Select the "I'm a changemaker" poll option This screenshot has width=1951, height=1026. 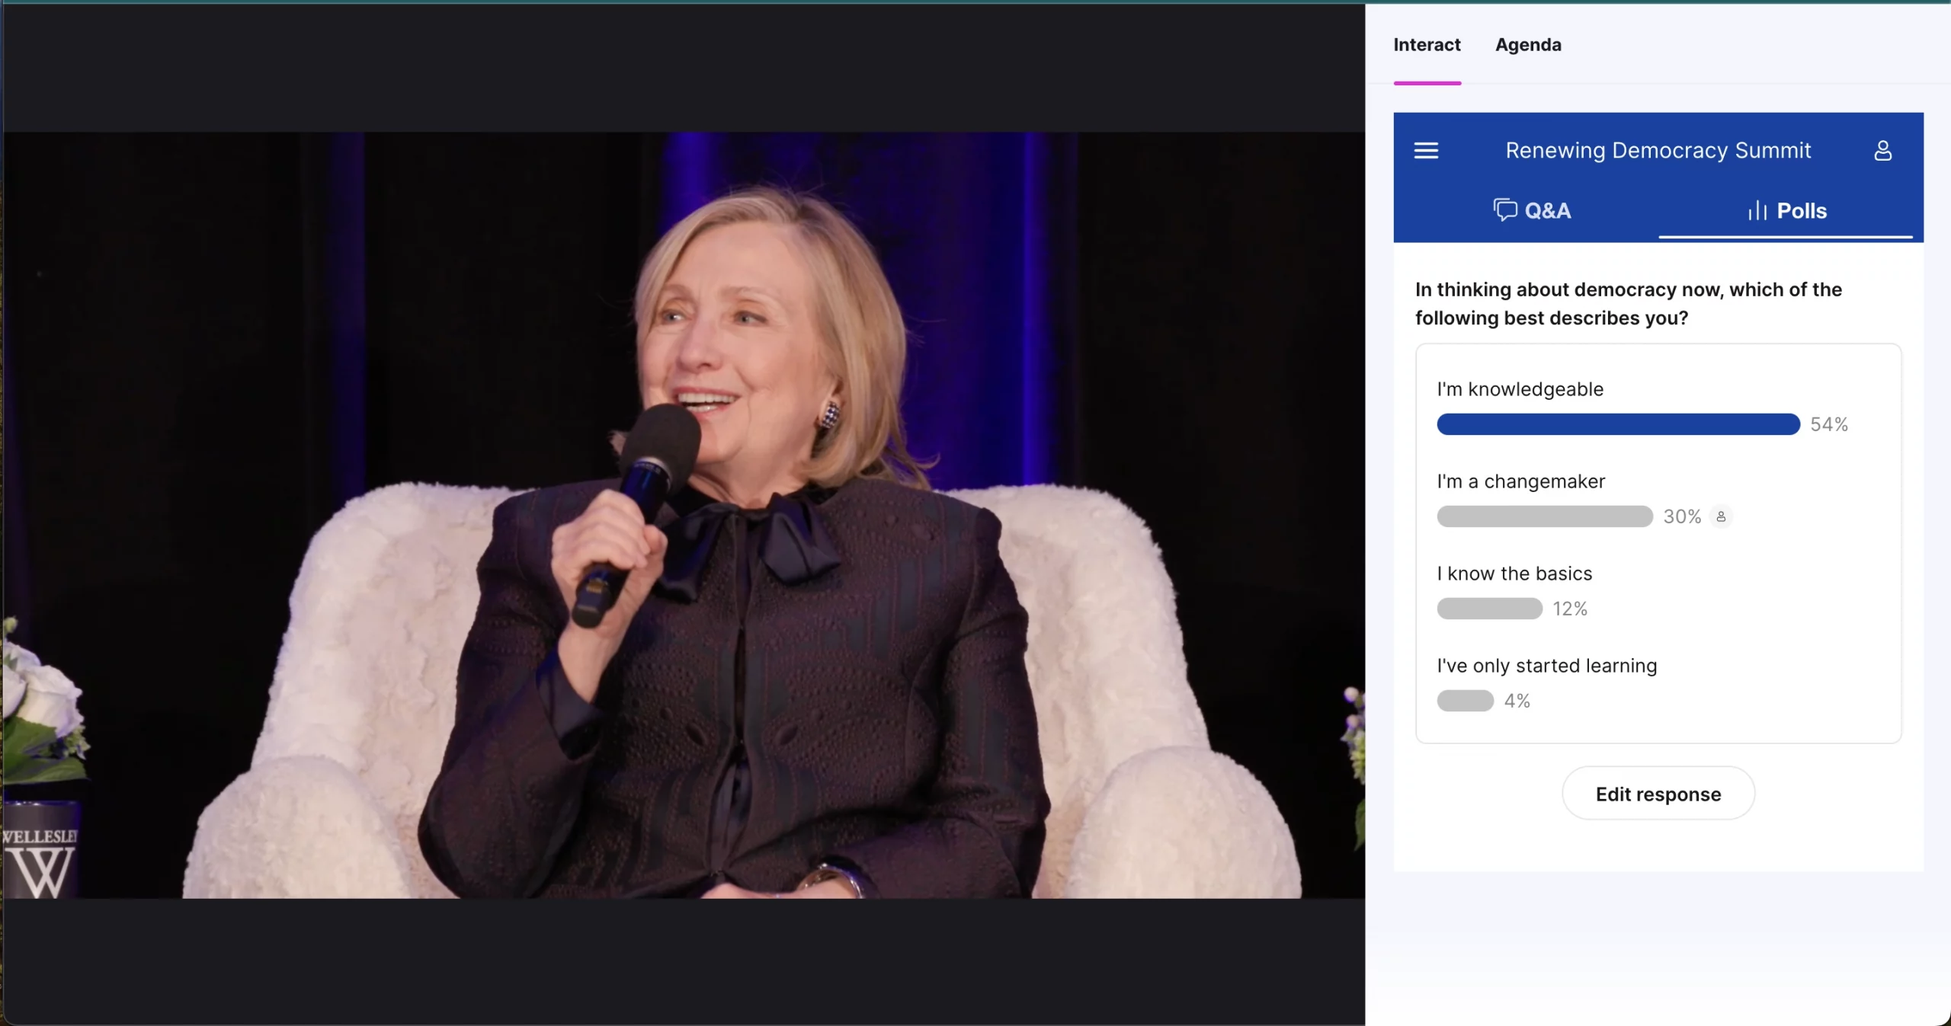pyautogui.click(x=1520, y=481)
